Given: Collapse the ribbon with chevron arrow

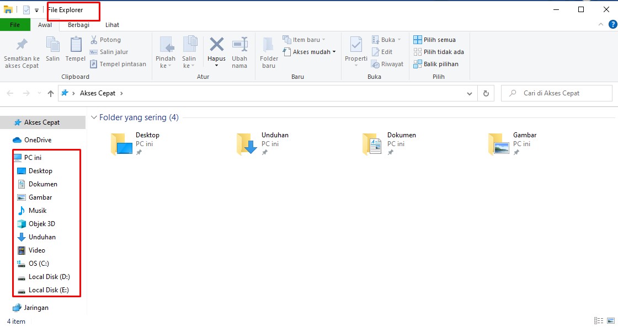Looking at the screenshot, I should click(601, 24).
